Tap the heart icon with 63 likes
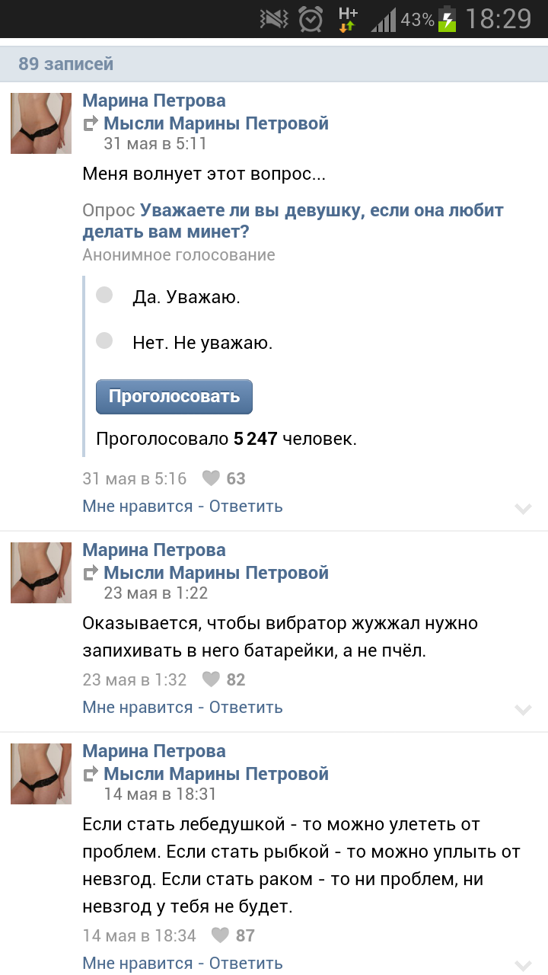This screenshot has width=548, height=975. (x=211, y=478)
